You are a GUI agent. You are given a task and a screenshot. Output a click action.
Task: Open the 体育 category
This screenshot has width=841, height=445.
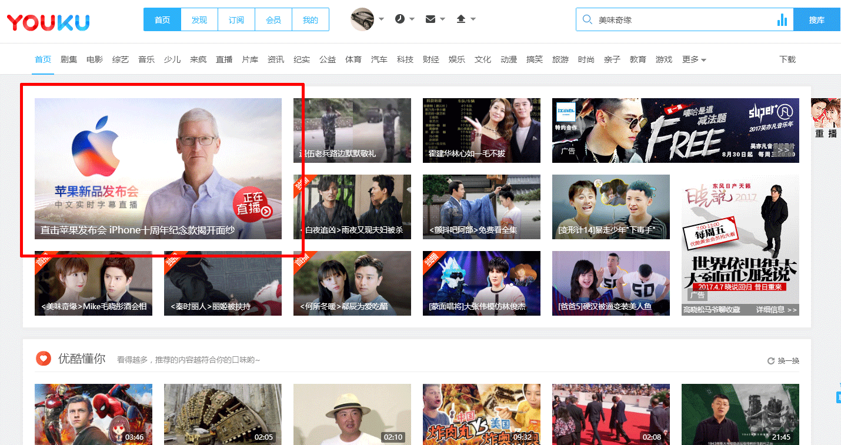click(353, 59)
